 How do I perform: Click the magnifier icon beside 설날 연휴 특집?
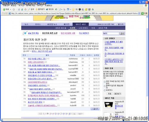[x=25, y=33]
